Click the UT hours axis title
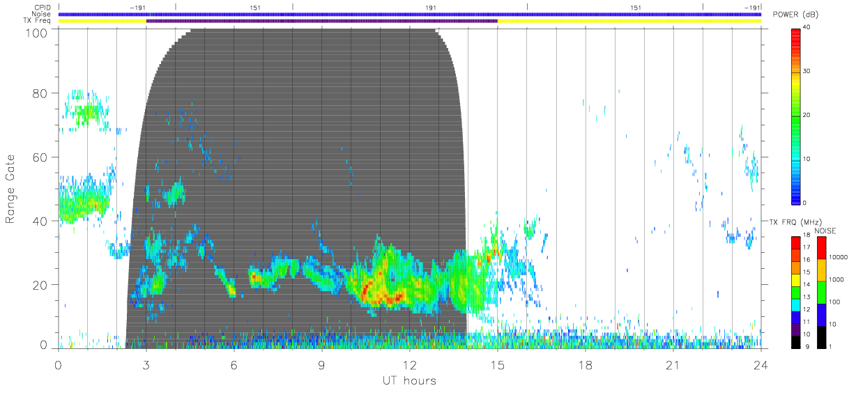 pos(408,380)
